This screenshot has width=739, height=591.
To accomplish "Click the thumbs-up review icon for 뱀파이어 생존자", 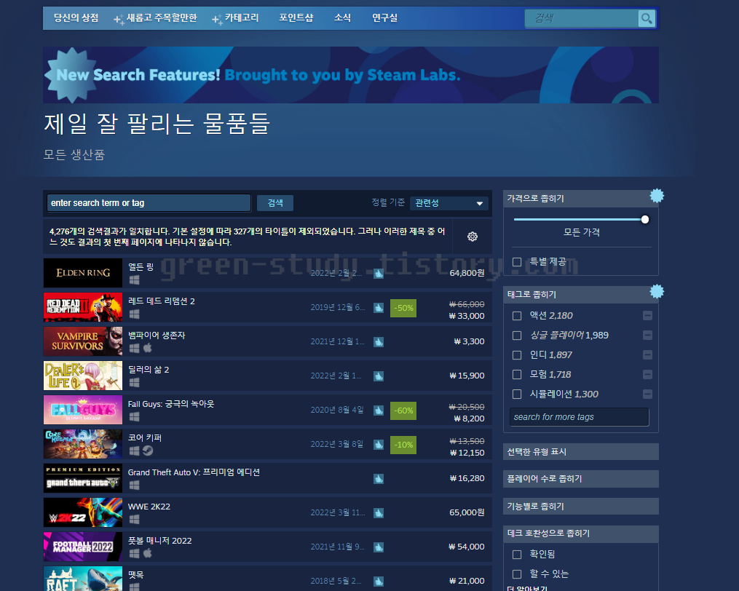I will (x=379, y=341).
